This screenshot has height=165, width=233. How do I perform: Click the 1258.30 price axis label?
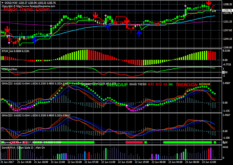pyautogui.click(x=227, y=4)
